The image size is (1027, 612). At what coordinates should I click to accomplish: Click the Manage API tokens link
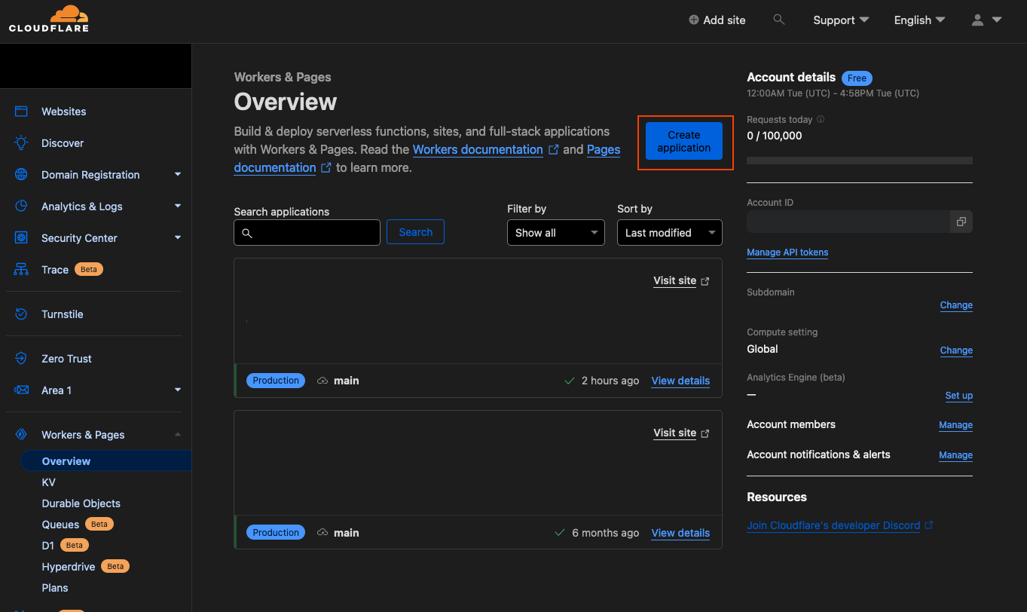coord(787,252)
